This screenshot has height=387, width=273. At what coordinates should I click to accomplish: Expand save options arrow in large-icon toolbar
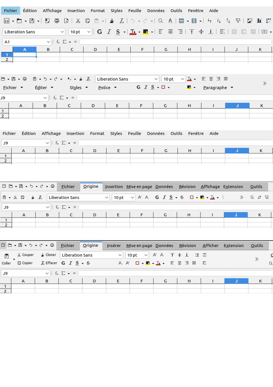(x=38, y=21)
